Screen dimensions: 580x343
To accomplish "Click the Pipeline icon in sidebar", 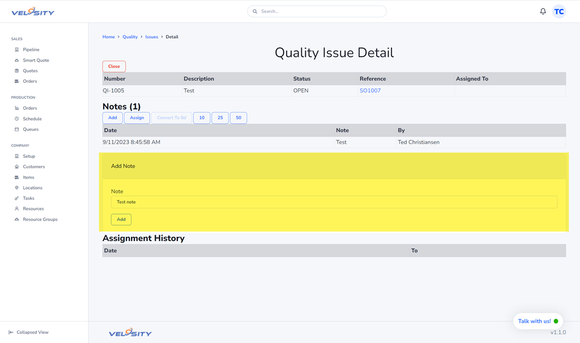I will click(16, 50).
